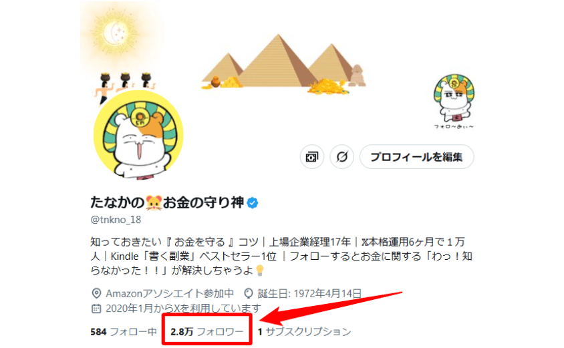The height and width of the screenshot is (348, 564).
Task: Click the Amazonアソシエイト参加中 location text
Action: click(x=170, y=294)
